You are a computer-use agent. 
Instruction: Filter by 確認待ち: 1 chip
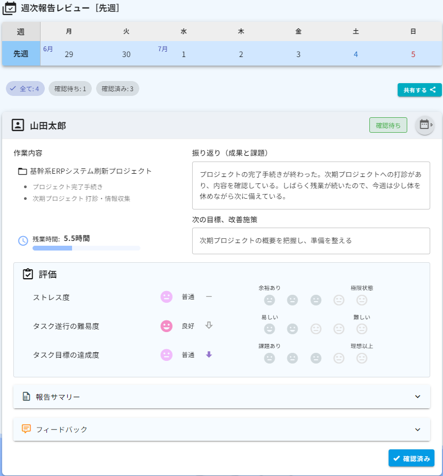point(70,88)
